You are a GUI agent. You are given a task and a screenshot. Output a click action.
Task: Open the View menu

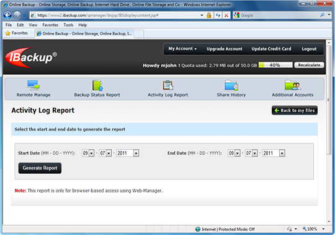point(33,25)
